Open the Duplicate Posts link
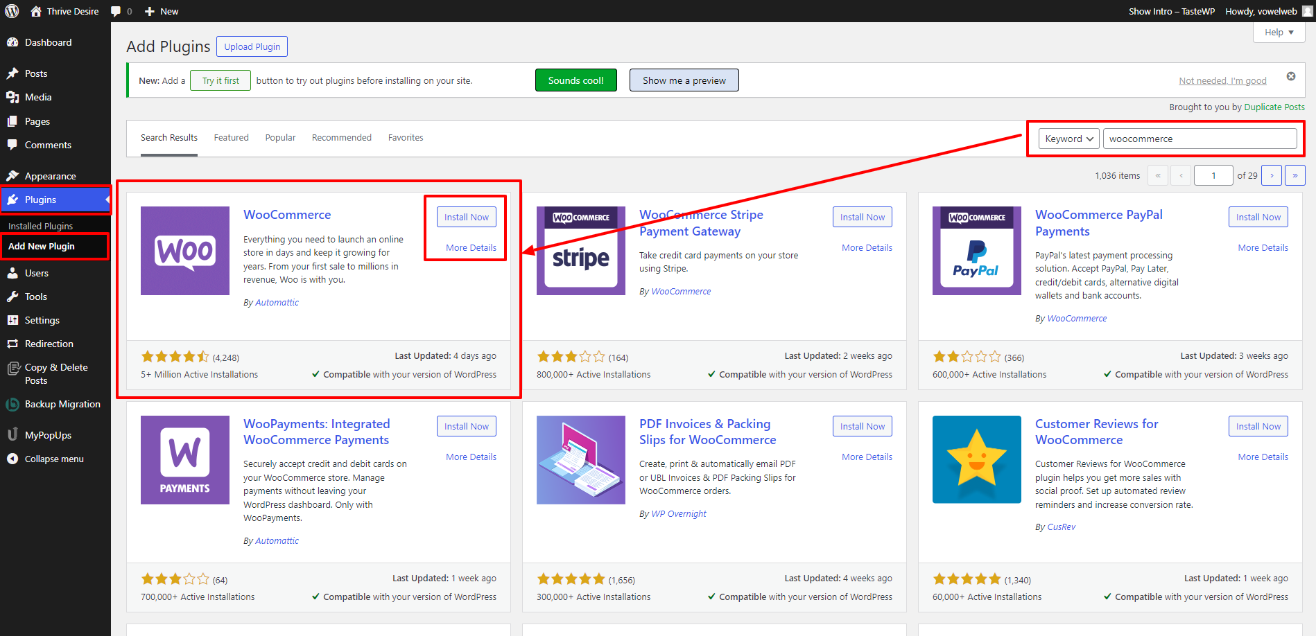Viewport: 1316px width, 636px height. pyautogui.click(x=1274, y=107)
